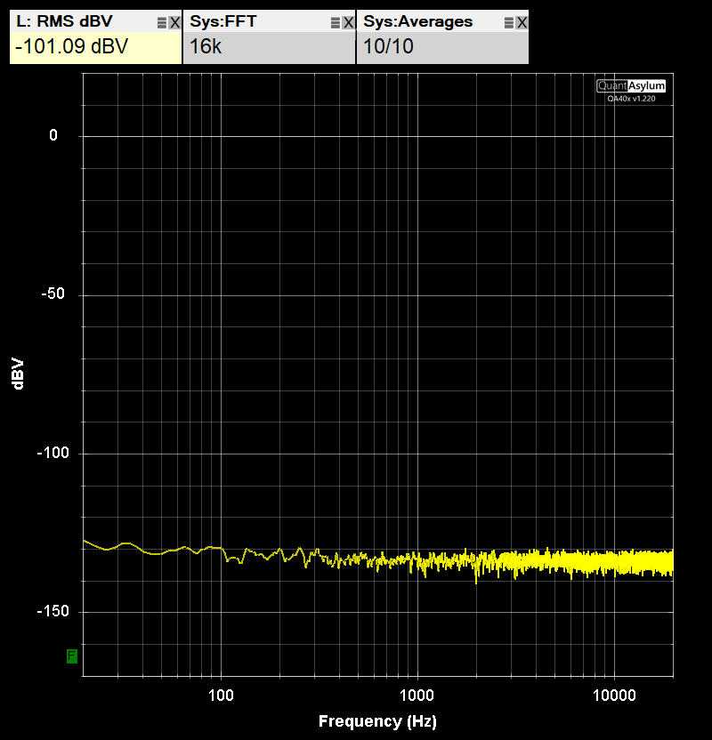Click the QuantAsylum logo in the graph
Viewport: 712px width, 740px height.
[x=631, y=86]
